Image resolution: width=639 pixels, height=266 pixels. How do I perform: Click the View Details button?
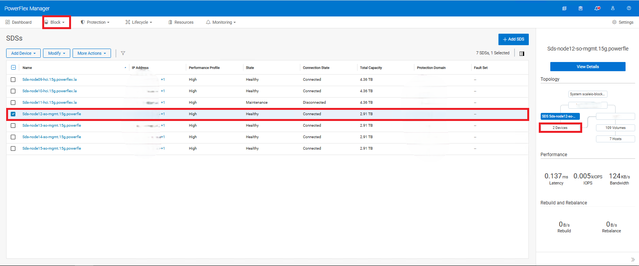coord(588,67)
